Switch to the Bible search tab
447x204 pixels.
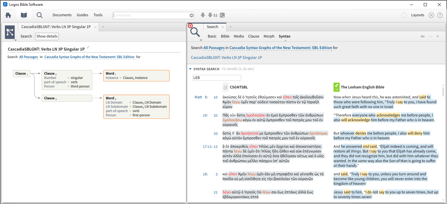225,36
